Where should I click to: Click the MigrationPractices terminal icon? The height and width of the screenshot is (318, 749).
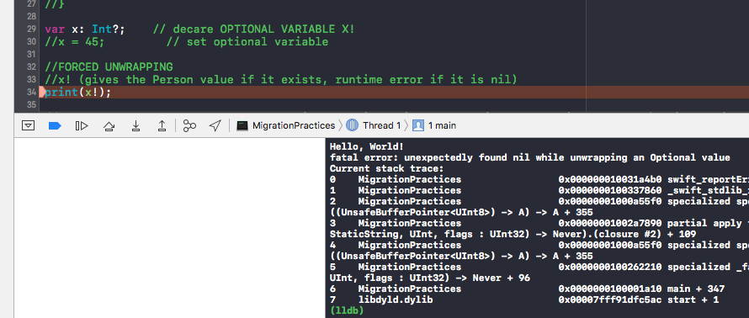coord(242,125)
